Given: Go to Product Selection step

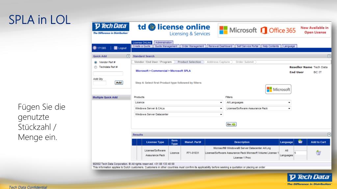Looking at the screenshot, I should [189, 62].
